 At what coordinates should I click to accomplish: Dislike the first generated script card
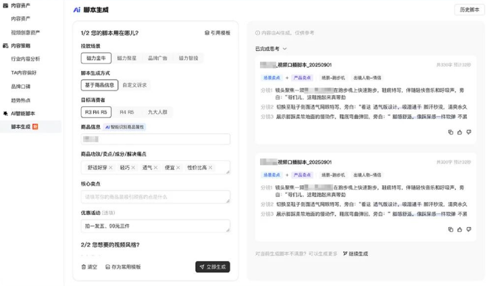[x=469, y=132]
